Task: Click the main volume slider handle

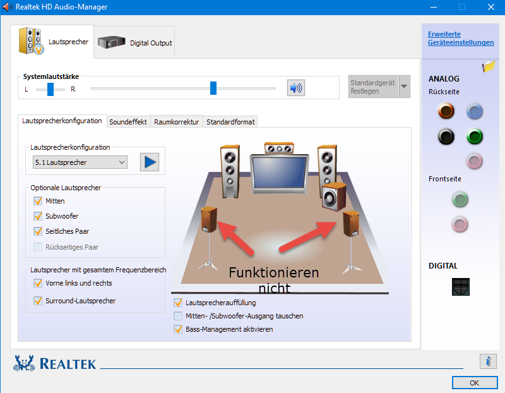Action: pyautogui.click(x=213, y=88)
